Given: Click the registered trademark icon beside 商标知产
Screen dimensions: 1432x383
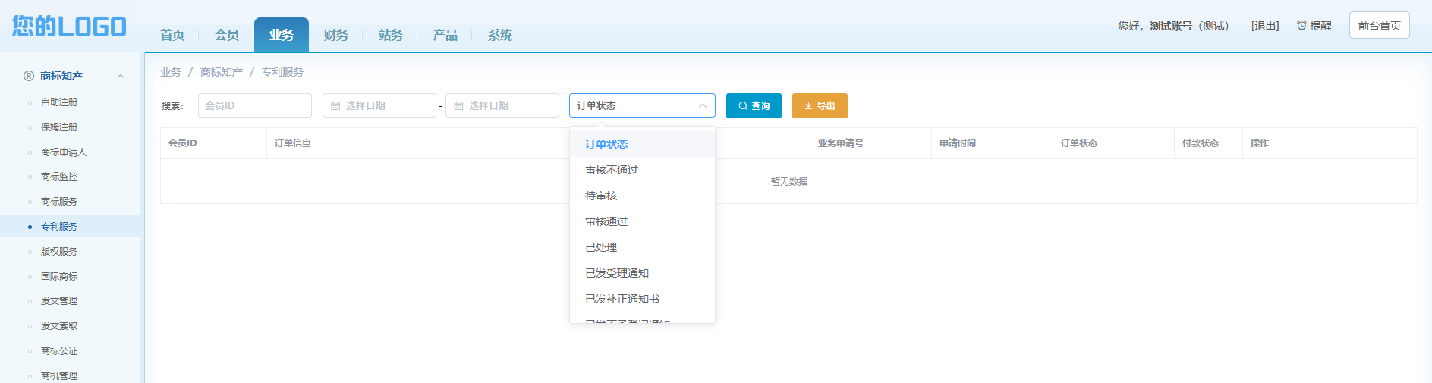Looking at the screenshot, I should 29,76.
